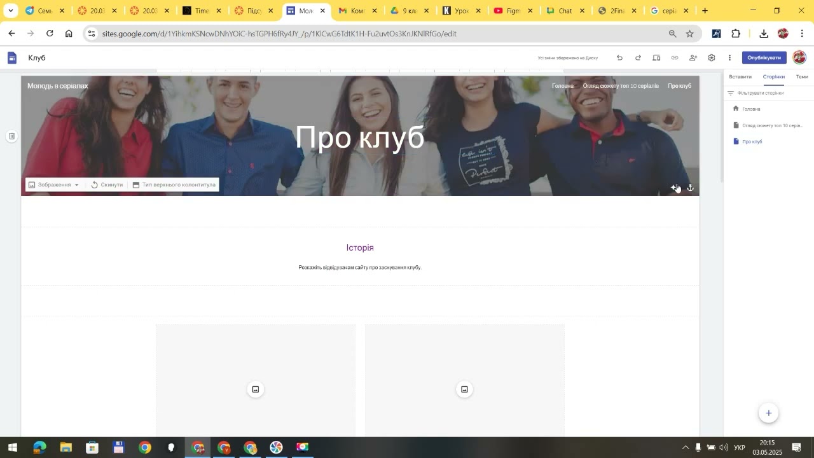
Task: Delete the header section via trash icon
Action: (x=11, y=136)
